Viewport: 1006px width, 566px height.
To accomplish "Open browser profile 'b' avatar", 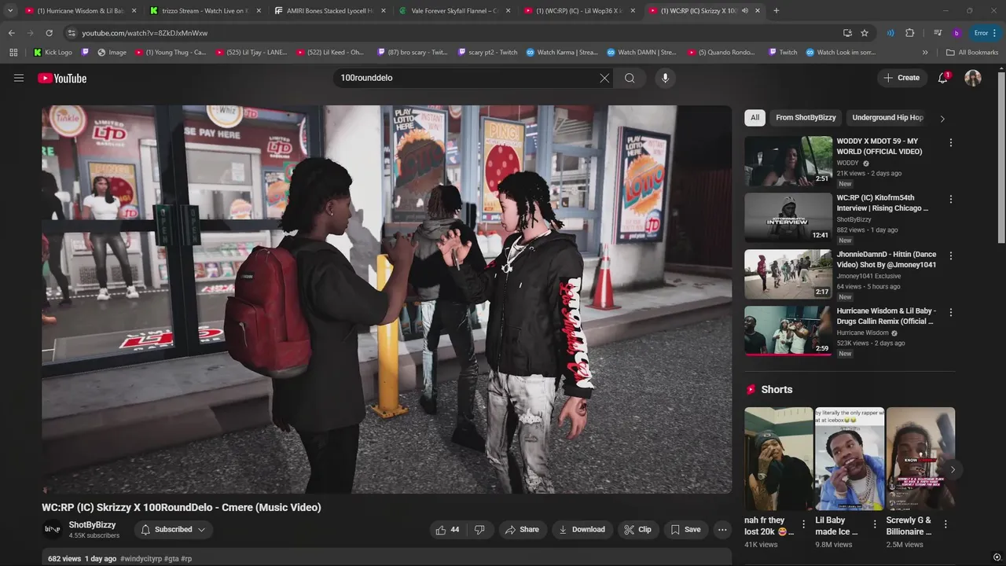I will click(x=956, y=33).
